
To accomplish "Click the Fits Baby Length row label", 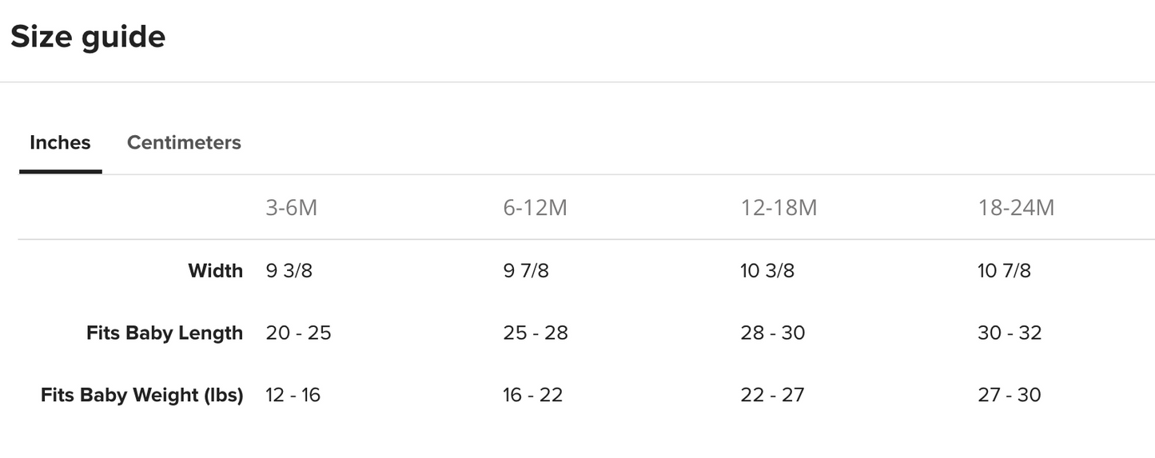I will coord(165,333).
